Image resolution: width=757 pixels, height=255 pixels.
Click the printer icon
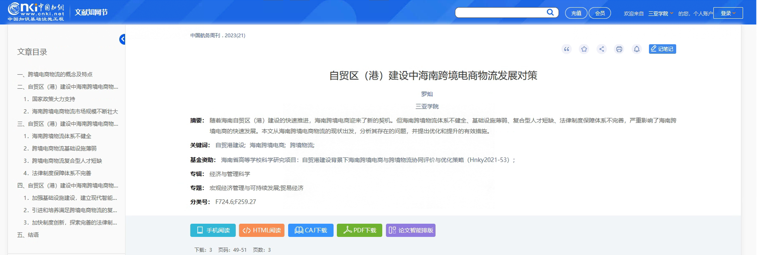619,49
